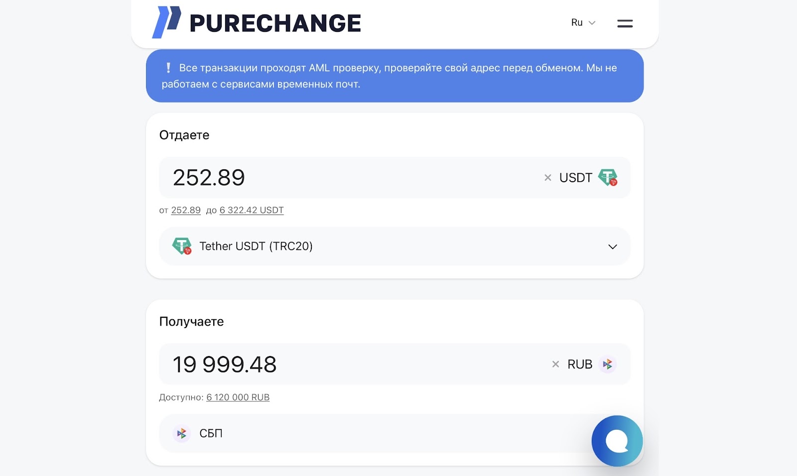Screen dimensions: 797x476
Task: Click the SBP icon in payout selector
Action: pyautogui.click(x=182, y=434)
